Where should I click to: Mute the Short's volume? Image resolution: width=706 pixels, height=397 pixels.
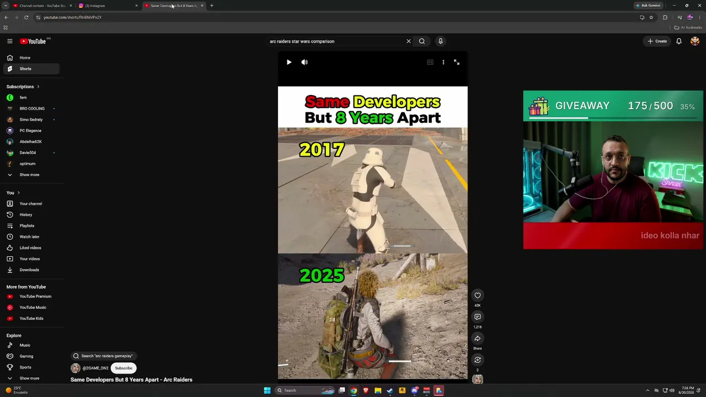pos(304,62)
